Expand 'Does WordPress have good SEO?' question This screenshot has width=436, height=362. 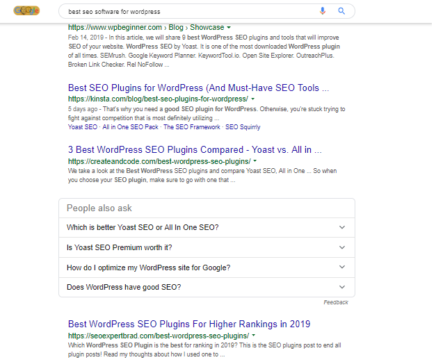click(207, 287)
